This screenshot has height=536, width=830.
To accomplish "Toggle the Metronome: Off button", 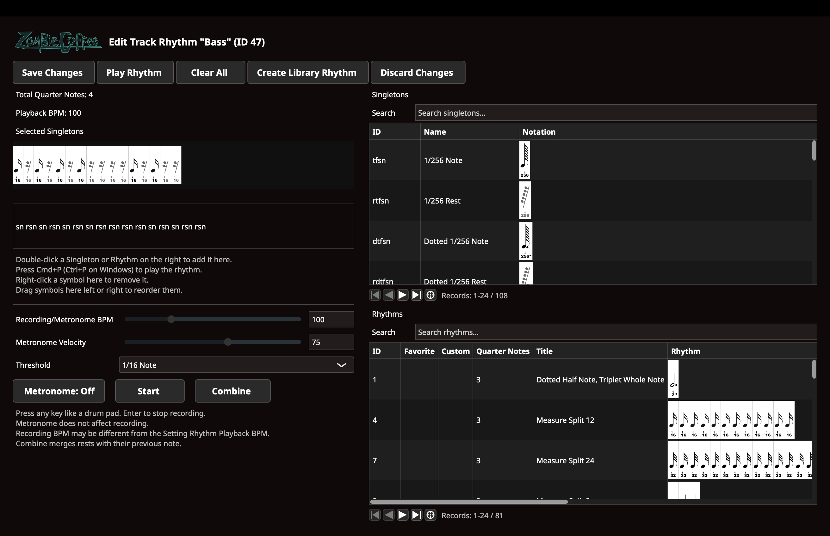I will coord(59,391).
